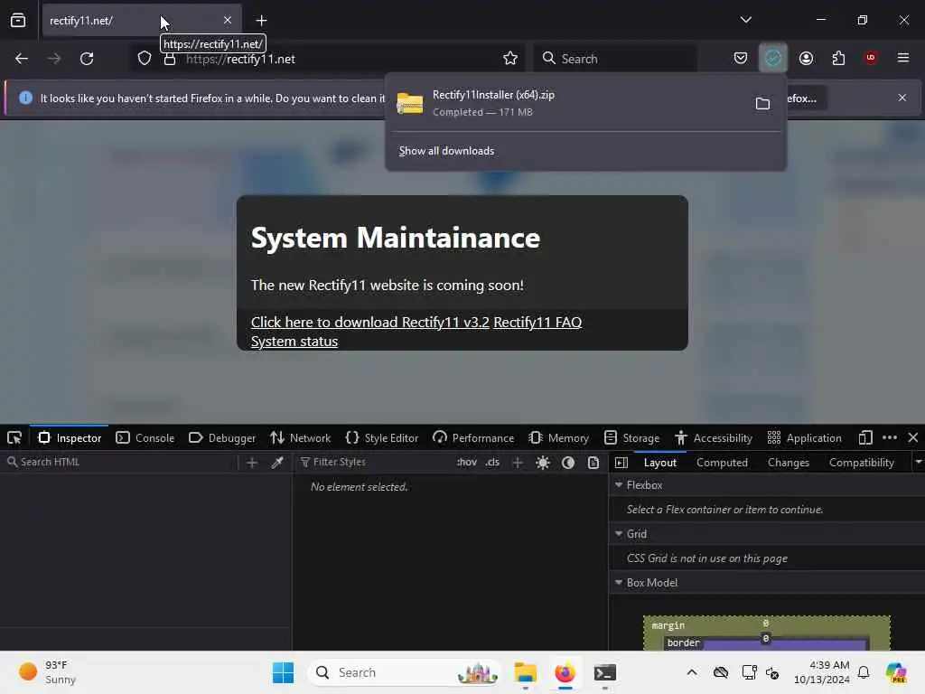Select the Computed sidebar tab
Image resolution: width=925 pixels, height=694 pixels.
[x=722, y=463]
